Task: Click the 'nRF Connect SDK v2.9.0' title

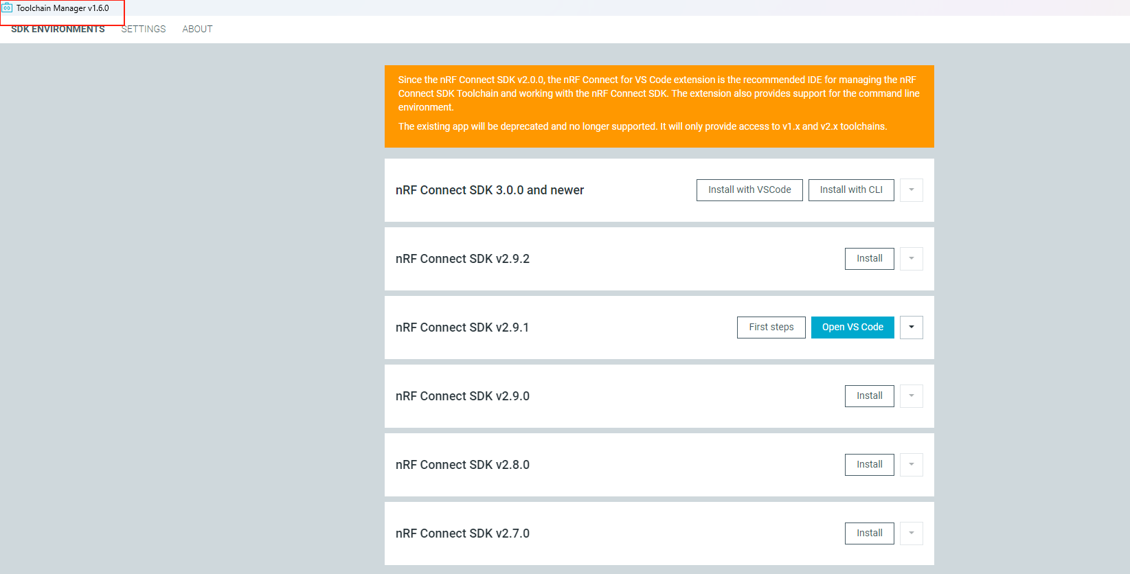Action: click(x=462, y=396)
